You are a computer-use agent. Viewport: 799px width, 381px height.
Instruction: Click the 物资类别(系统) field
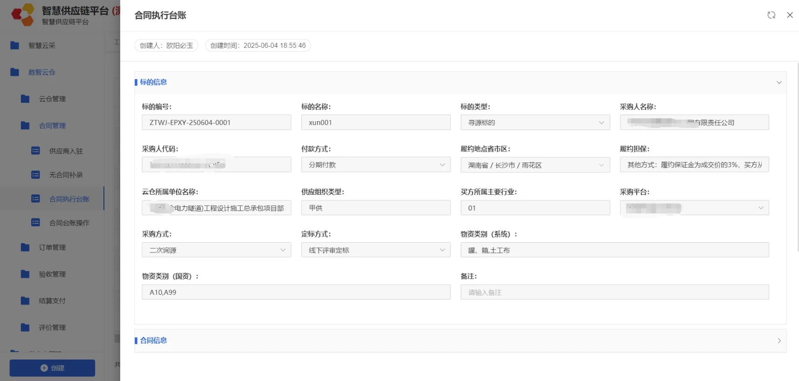coord(615,250)
